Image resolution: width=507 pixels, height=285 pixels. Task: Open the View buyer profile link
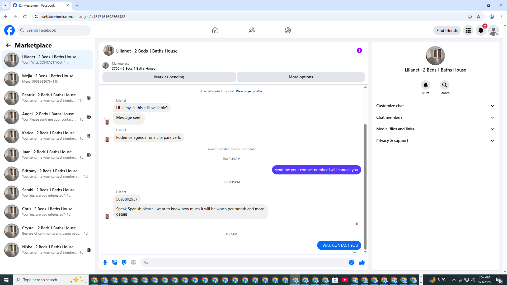tap(249, 91)
